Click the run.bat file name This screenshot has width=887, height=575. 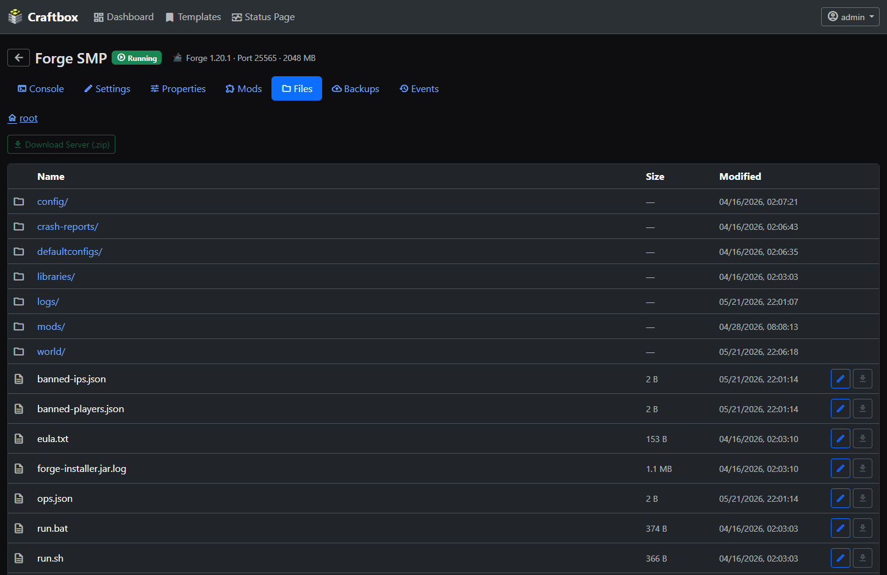pos(52,528)
